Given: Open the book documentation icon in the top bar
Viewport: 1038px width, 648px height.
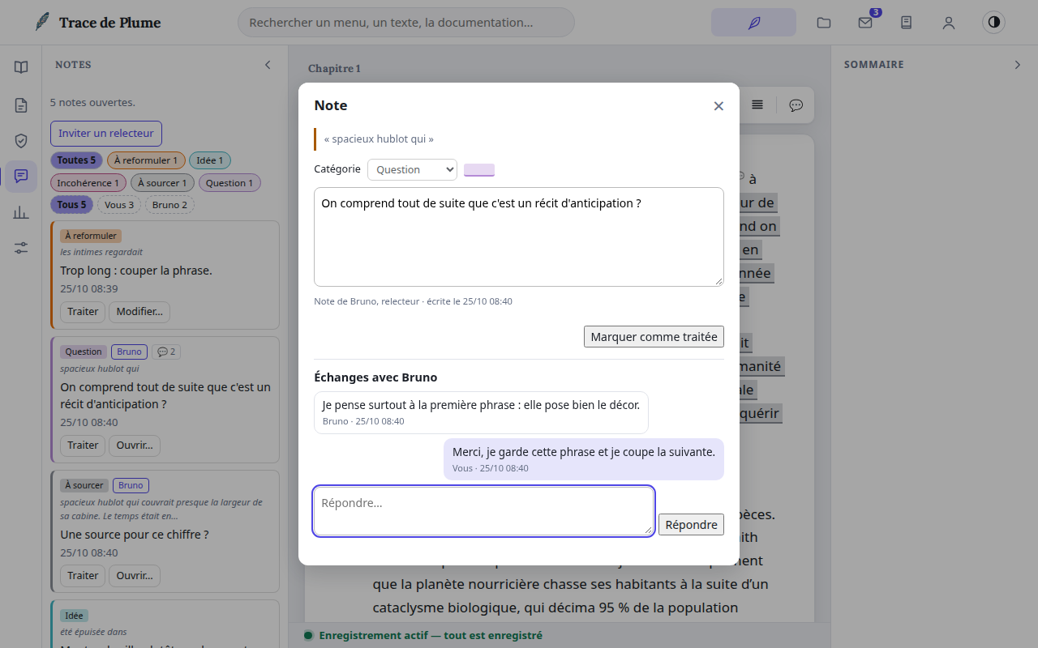Looking at the screenshot, I should point(907,23).
